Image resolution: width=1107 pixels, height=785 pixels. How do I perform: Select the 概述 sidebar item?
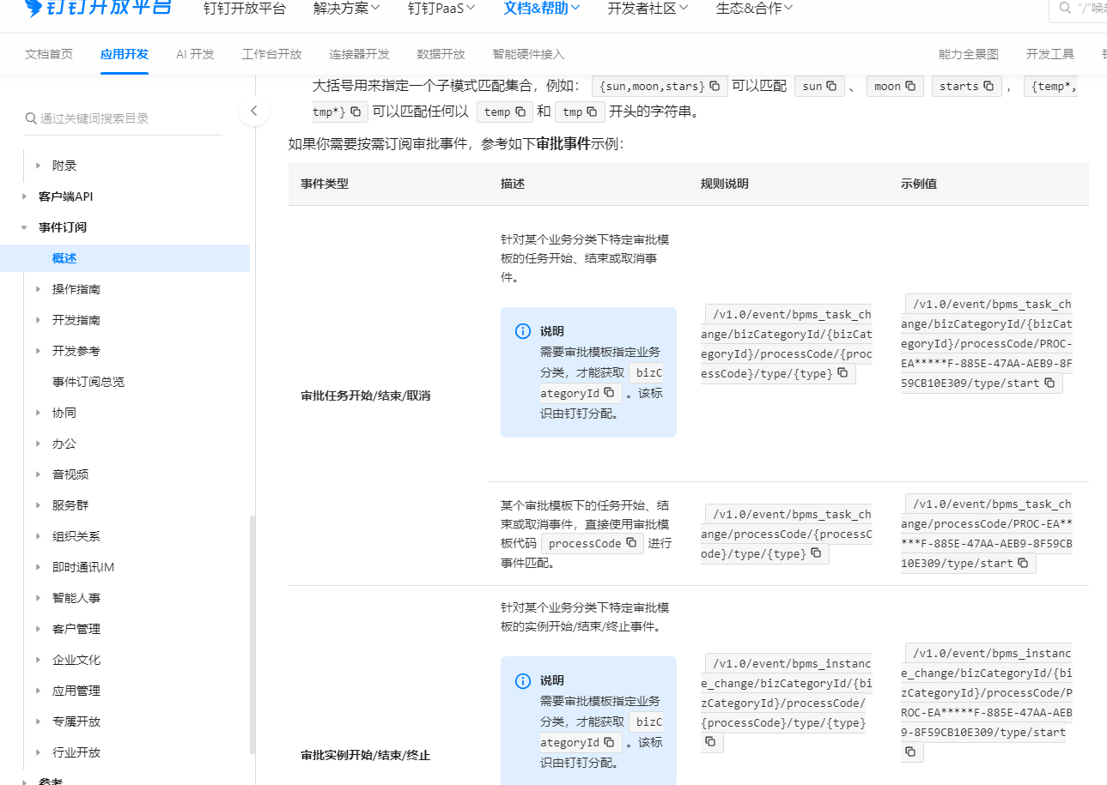pyautogui.click(x=125, y=258)
